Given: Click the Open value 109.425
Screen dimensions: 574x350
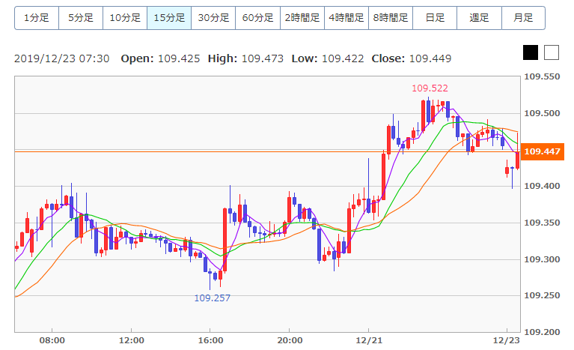Looking at the screenshot, I should [x=179, y=58].
